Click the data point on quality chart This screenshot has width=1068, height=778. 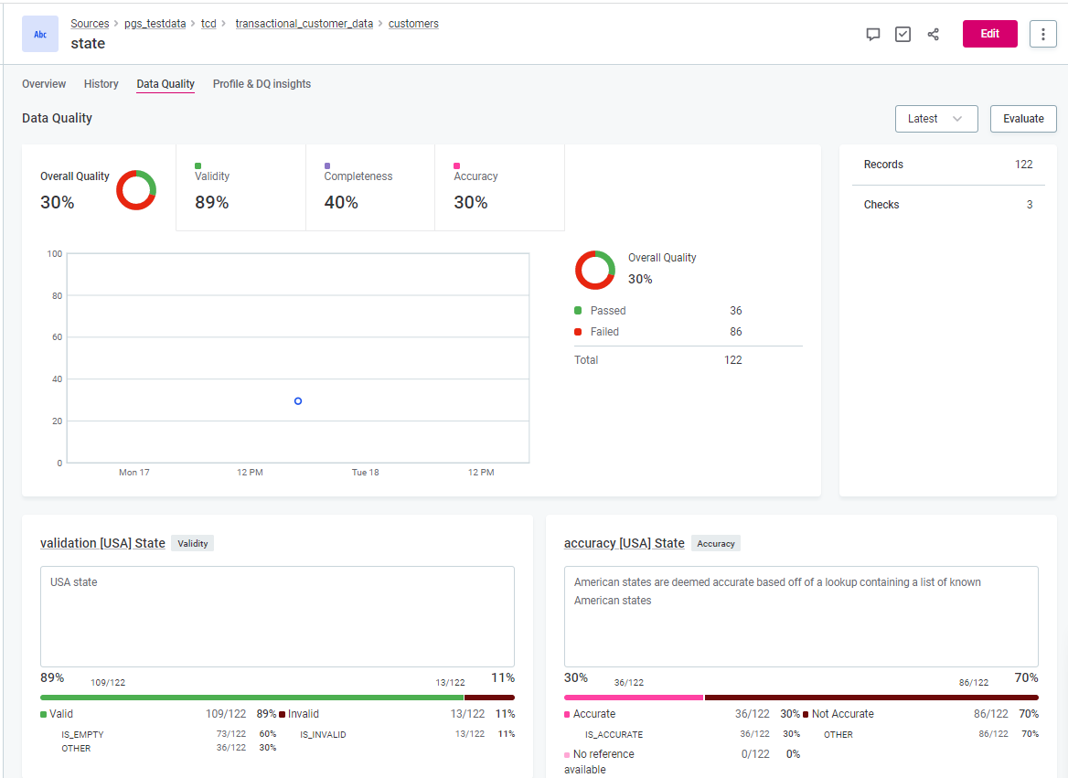(x=298, y=401)
